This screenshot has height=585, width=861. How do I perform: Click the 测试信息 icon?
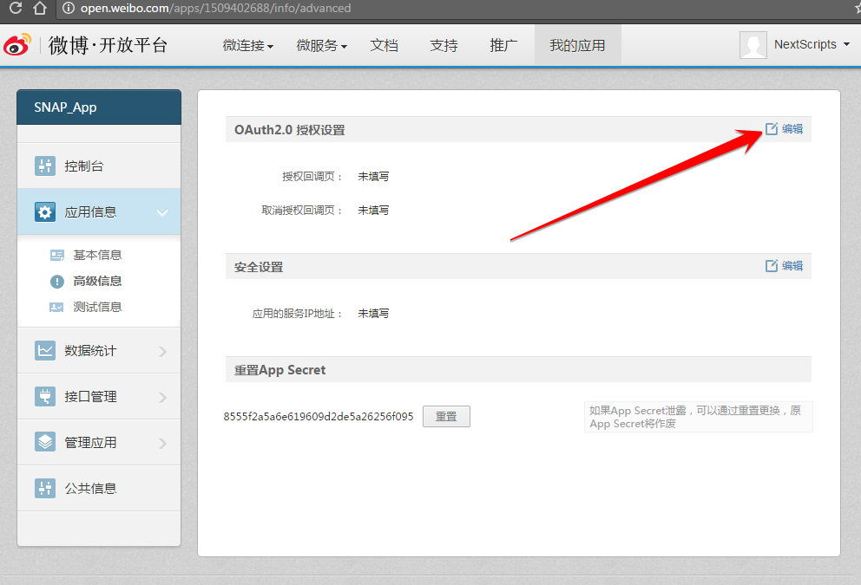click(x=56, y=307)
